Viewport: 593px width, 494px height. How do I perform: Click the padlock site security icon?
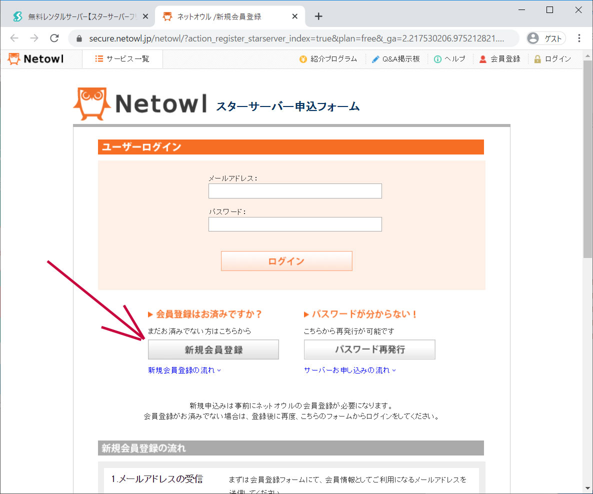pos(79,38)
